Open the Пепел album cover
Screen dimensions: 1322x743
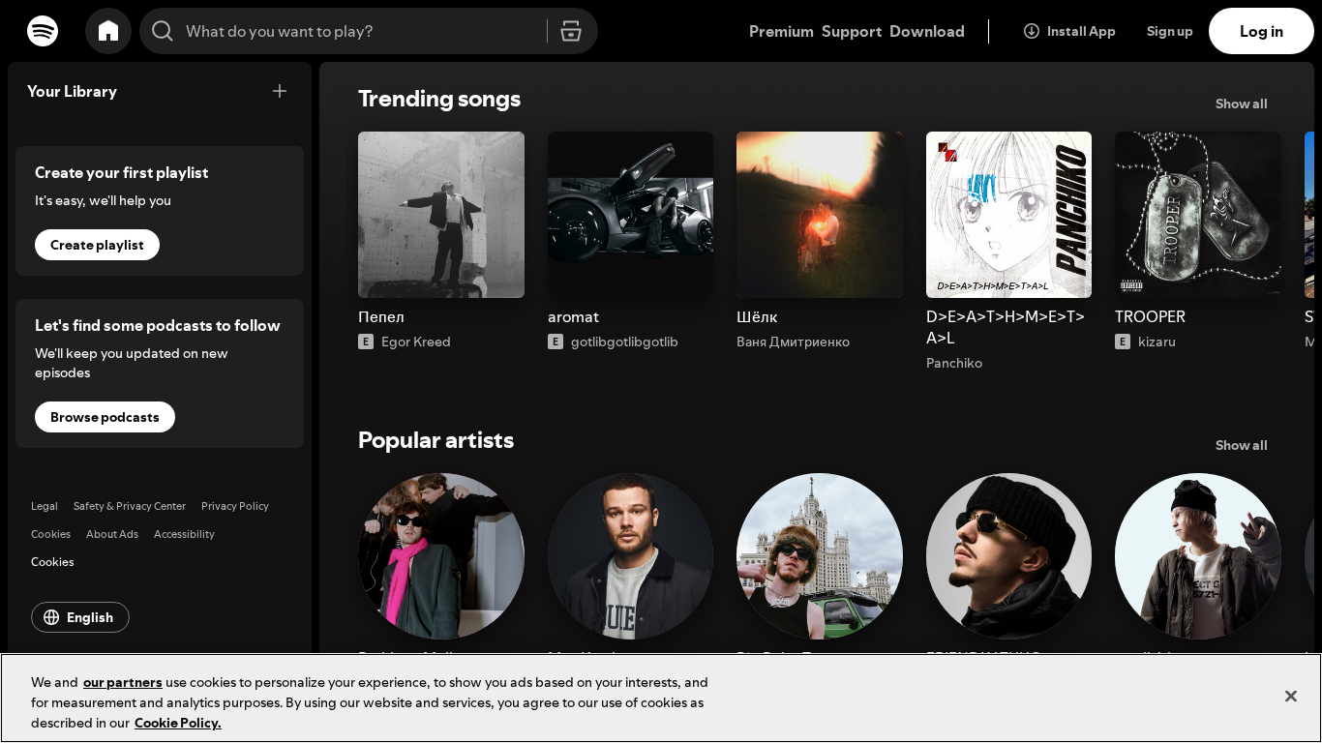point(441,215)
